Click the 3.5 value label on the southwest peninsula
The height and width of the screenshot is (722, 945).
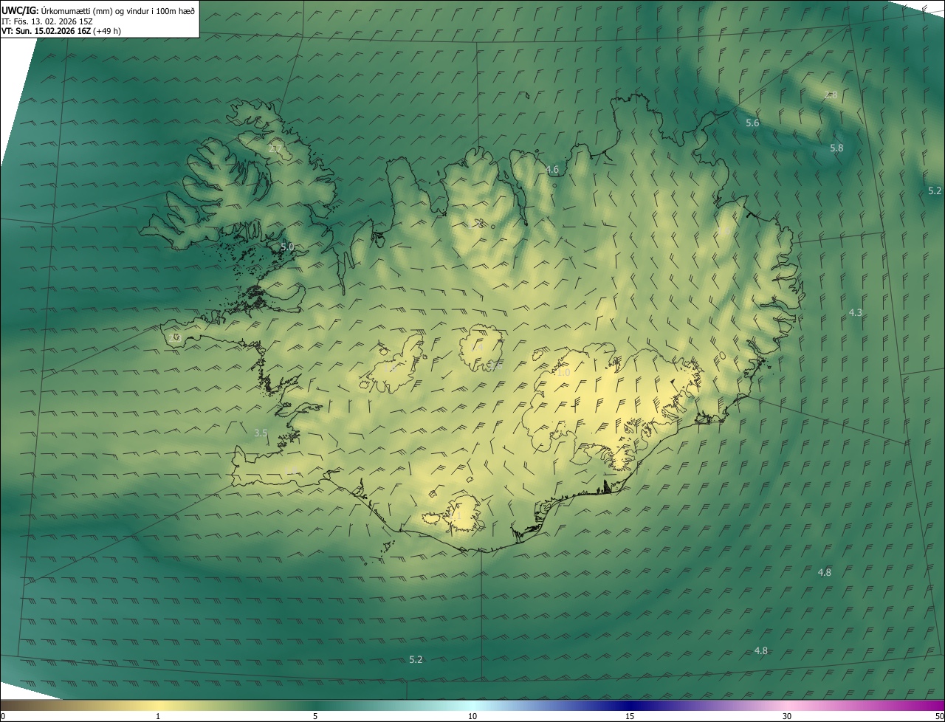click(x=261, y=433)
